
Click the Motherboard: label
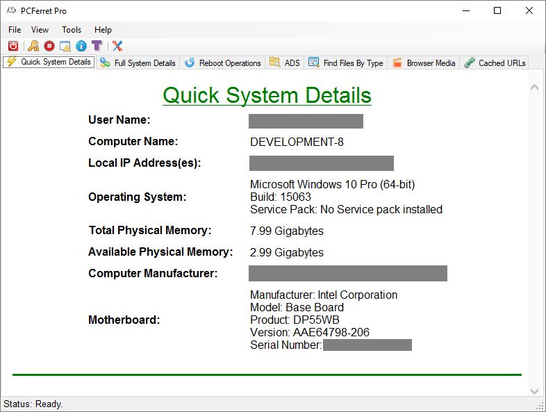[x=124, y=320]
